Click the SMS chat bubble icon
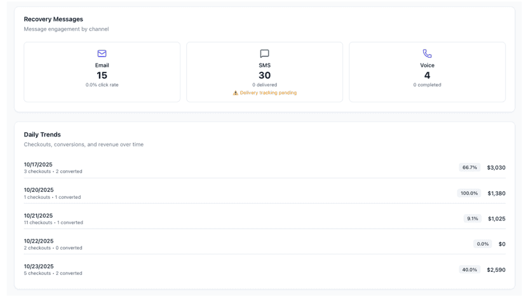Image resolution: width=526 pixels, height=296 pixels. pos(264,53)
